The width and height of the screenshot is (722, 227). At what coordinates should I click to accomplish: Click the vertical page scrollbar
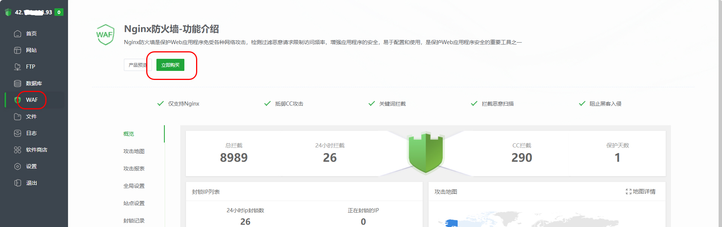pyautogui.click(x=720, y=113)
